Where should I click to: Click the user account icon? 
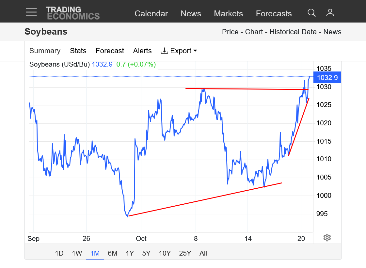tap(330, 13)
